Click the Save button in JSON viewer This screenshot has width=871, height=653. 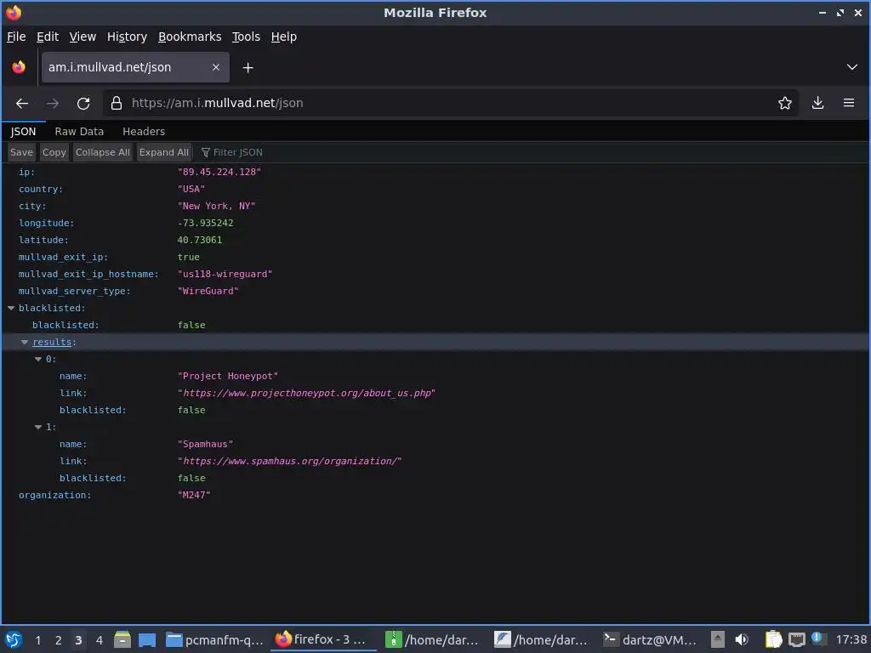click(x=21, y=152)
